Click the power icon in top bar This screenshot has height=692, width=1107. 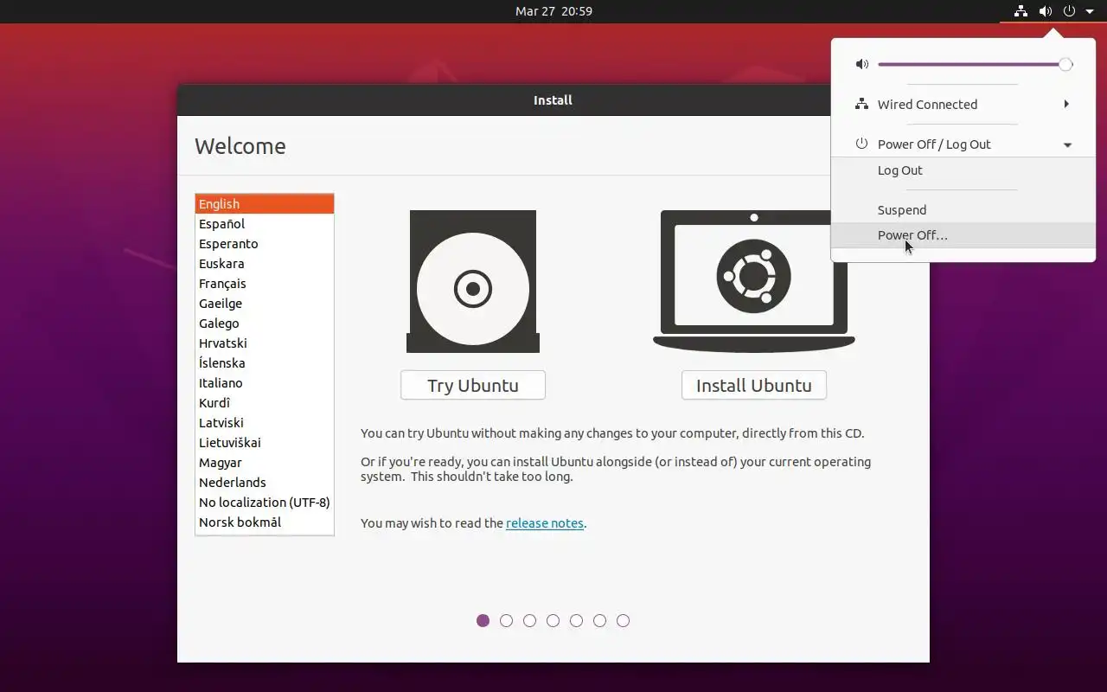[1070, 11]
